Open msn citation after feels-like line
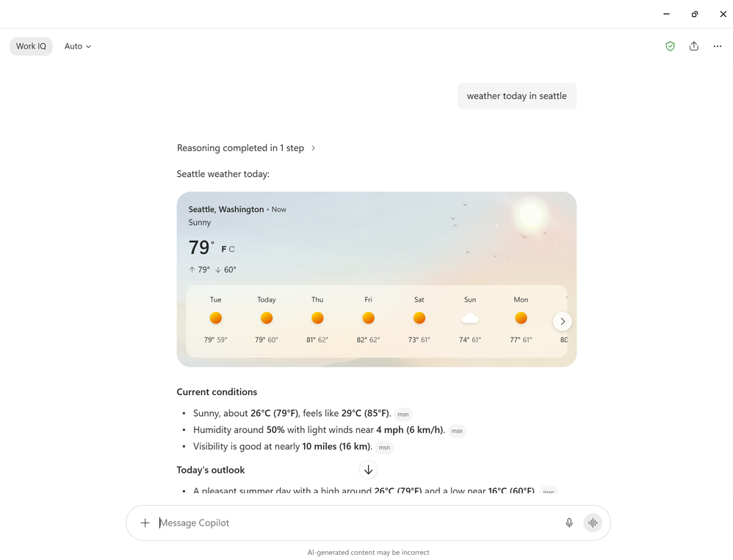The width and height of the screenshot is (733, 560). 403,414
